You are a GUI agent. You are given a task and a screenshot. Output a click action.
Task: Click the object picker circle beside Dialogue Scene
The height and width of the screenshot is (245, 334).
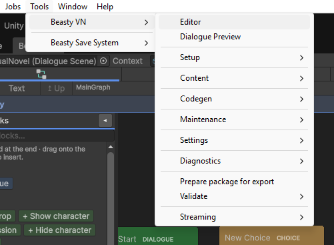coord(103,61)
